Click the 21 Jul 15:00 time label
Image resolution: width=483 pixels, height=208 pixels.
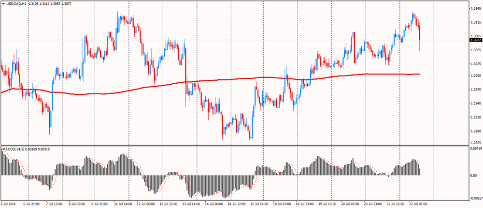pyautogui.click(x=396, y=204)
